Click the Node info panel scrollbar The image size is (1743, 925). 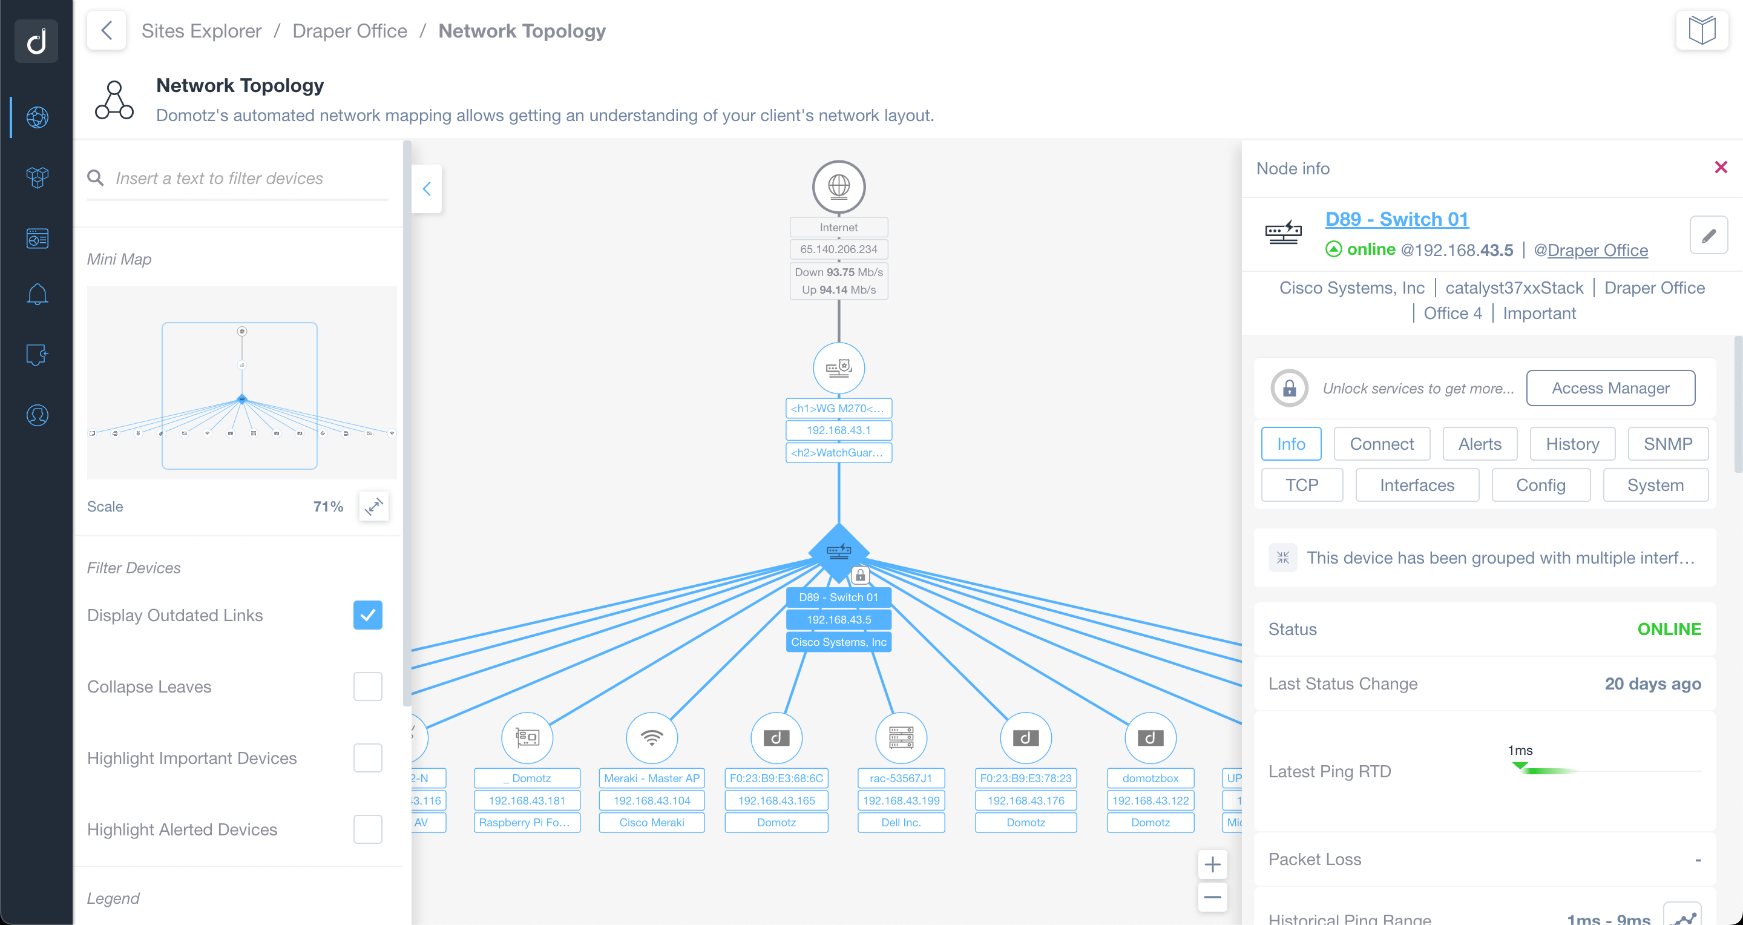coord(1738,404)
